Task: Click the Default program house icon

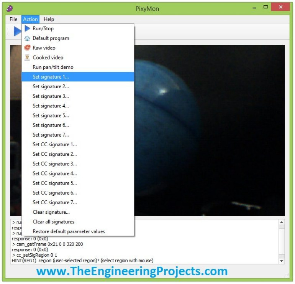Action: pyautogui.click(x=27, y=38)
